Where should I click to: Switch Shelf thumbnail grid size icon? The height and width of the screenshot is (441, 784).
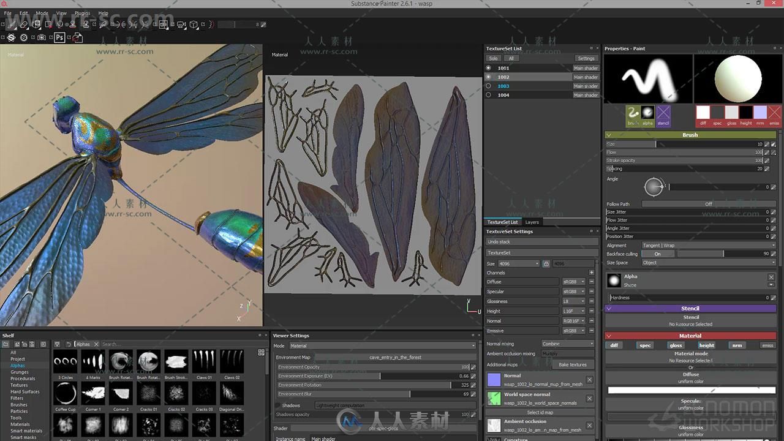coord(262,352)
